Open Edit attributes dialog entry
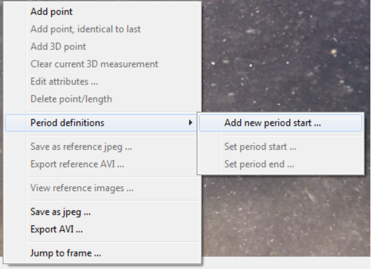Image resolution: width=372 pixels, height=269 pixels. pyautogui.click(x=64, y=82)
